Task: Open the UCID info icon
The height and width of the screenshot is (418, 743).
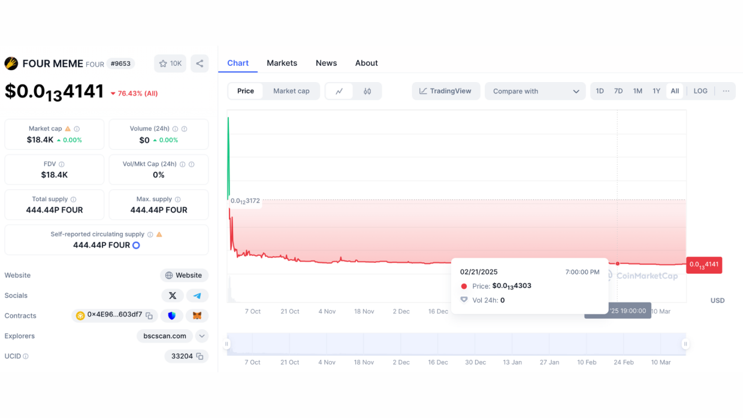Action: pos(26,356)
